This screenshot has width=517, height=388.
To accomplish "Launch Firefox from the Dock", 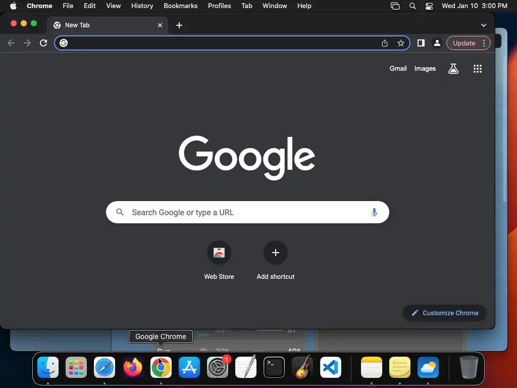I will 133,367.
